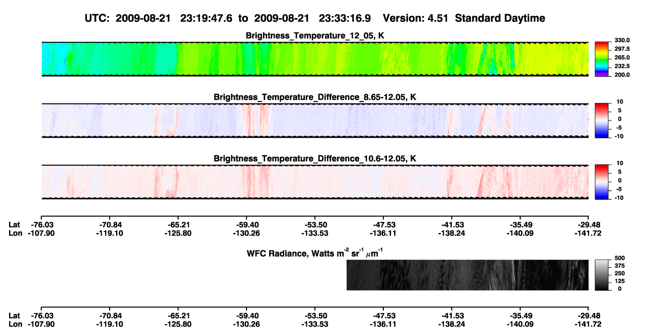Click longitude -107.90 on the upper axis

(x=41, y=233)
